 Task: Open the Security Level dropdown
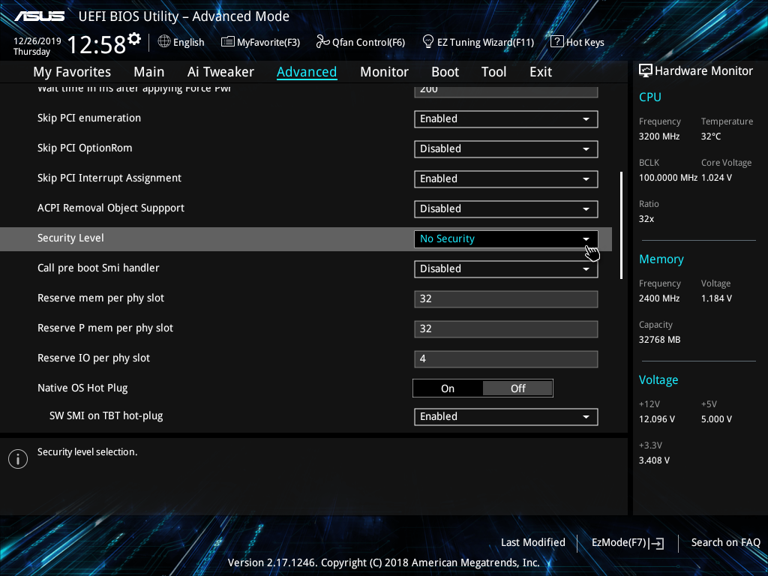coord(506,239)
